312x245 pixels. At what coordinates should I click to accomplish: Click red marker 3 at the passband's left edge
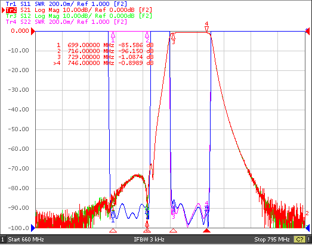174,39
